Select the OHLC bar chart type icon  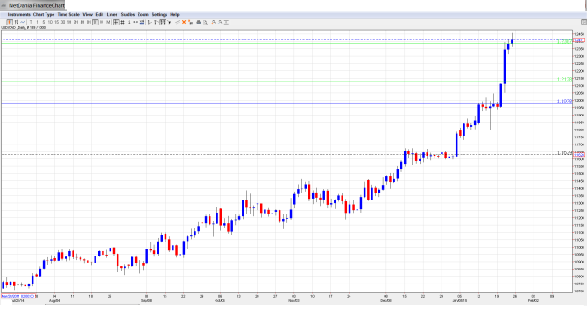tap(16, 23)
